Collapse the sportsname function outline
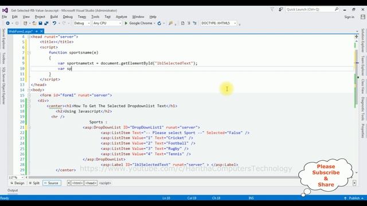 pos(29,53)
